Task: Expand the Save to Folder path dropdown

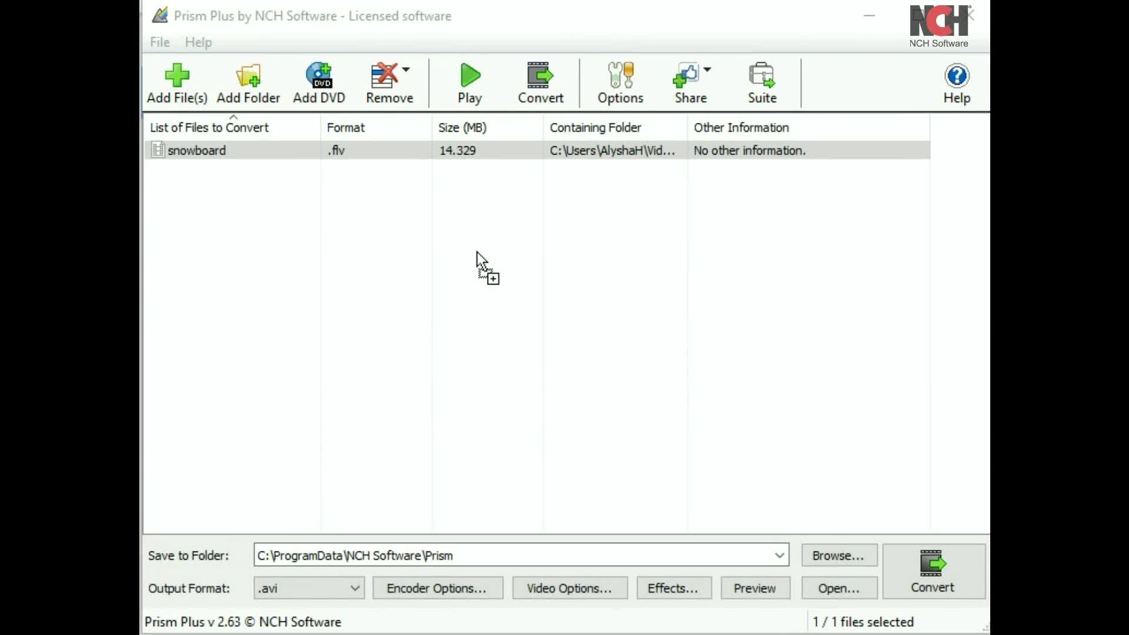Action: click(779, 556)
